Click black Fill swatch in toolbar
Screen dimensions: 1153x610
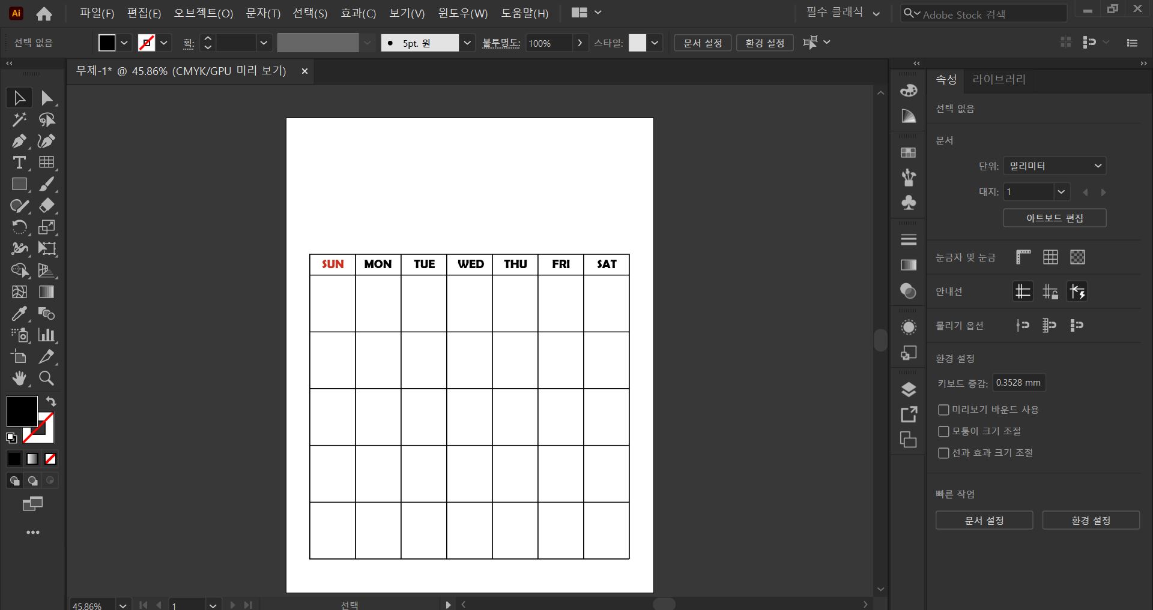[x=22, y=411]
